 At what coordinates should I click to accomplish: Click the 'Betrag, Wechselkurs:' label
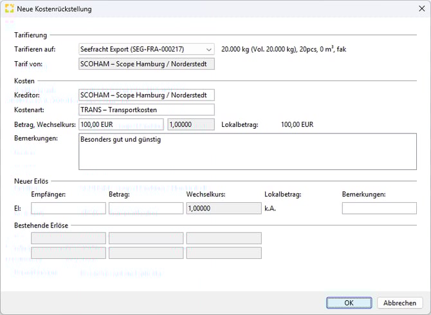point(45,125)
